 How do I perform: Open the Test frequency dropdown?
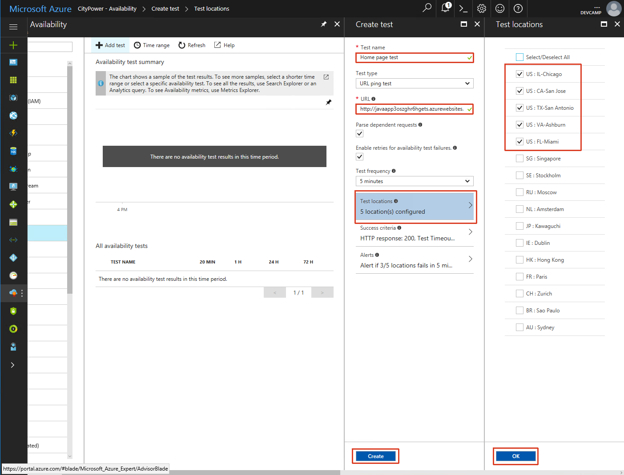tap(415, 181)
